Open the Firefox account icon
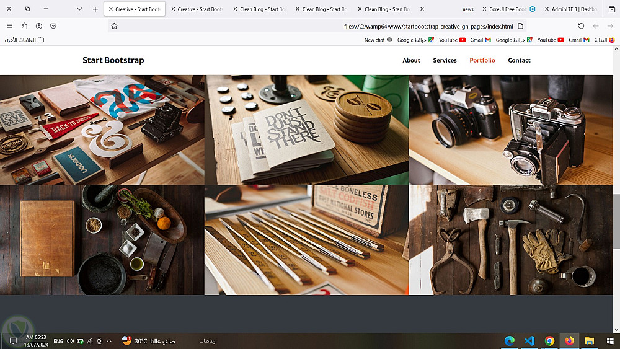The width and height of the screenshot is (620, 349). point(38,26)
